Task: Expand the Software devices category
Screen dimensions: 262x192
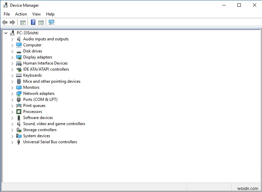Action: 12,118
